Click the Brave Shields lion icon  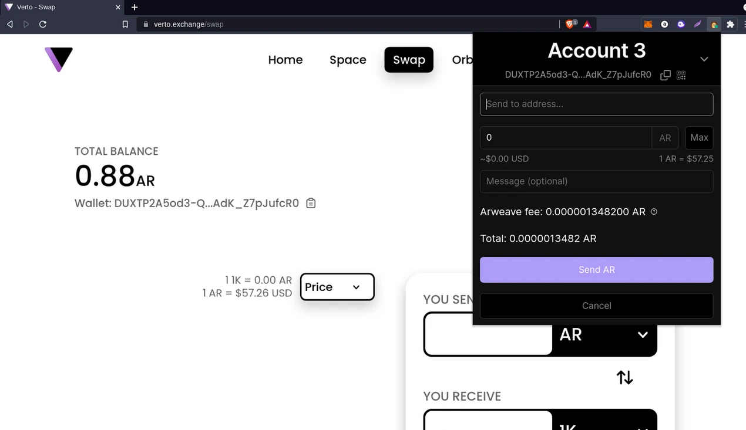(x=569, y=24)
